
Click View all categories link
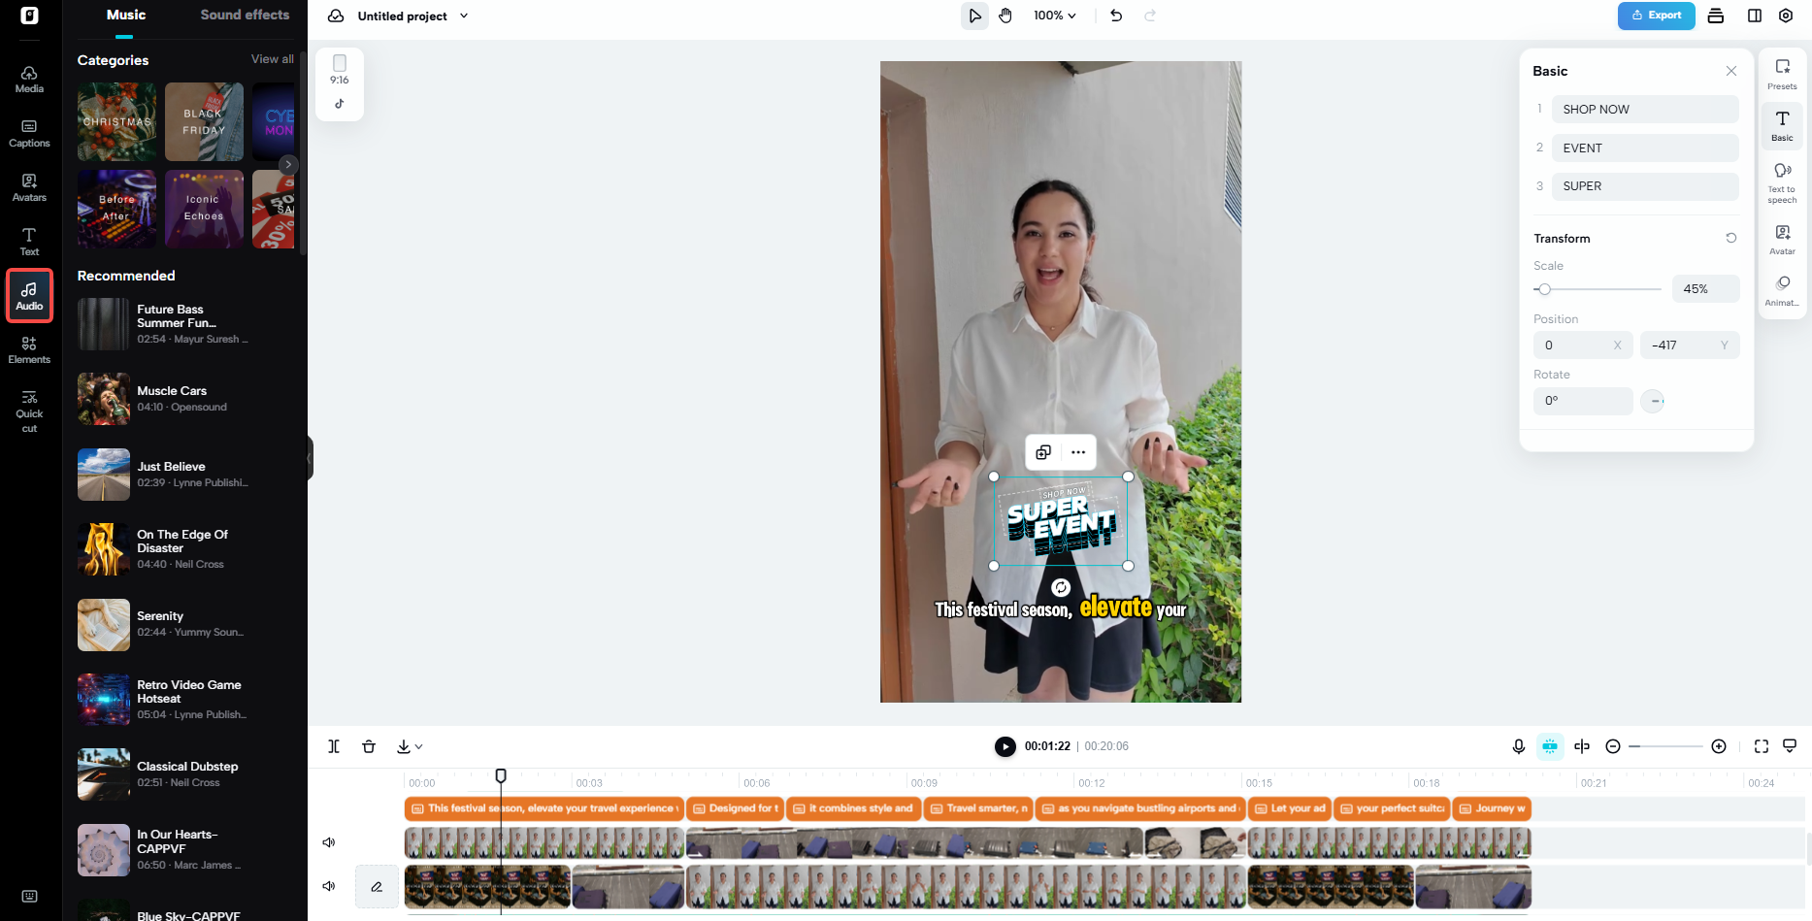coord(273,59)
